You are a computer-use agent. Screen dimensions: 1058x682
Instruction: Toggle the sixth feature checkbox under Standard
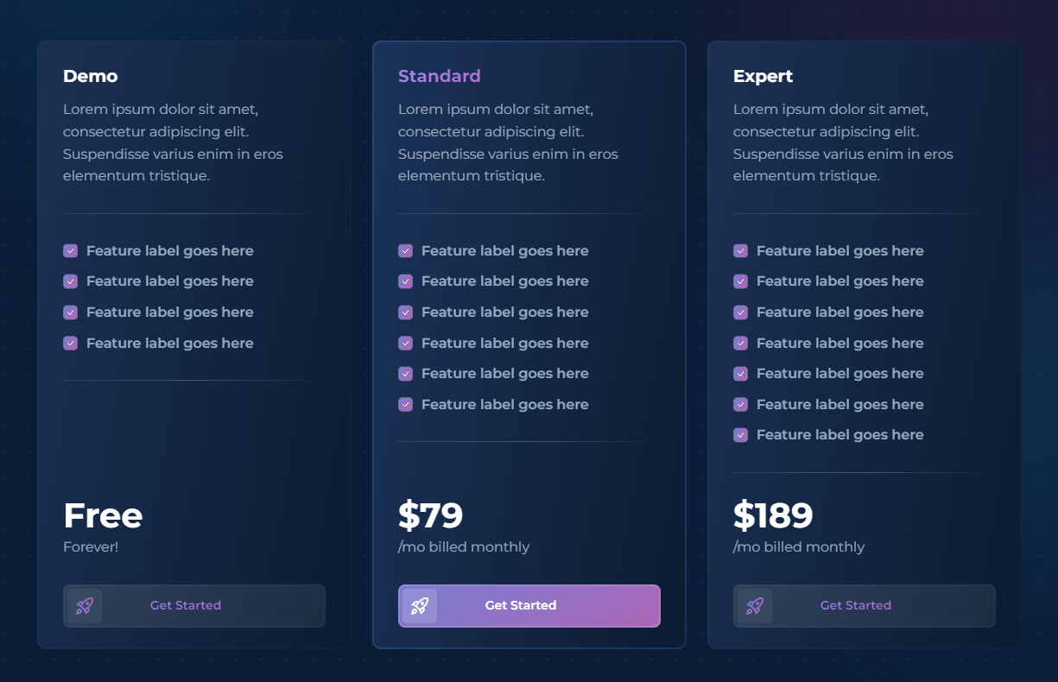click(405, 404)
